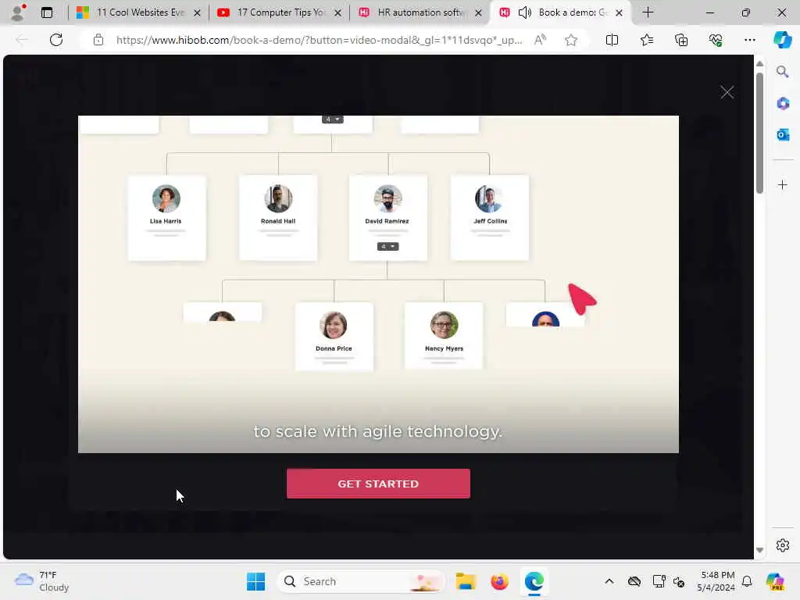Screen dimensions: 800x600
Task: Open Microsoft 365 in the sidebar
Action: point(782,104)
